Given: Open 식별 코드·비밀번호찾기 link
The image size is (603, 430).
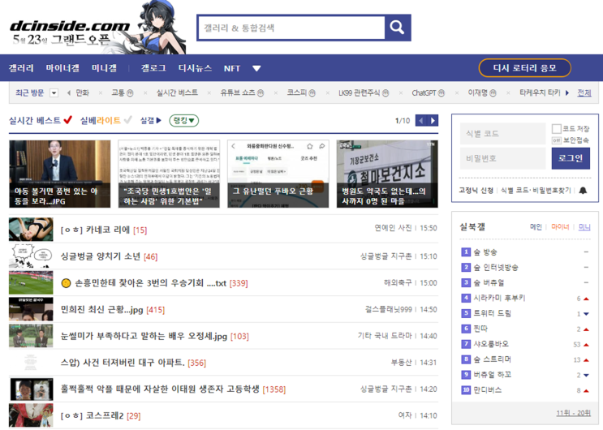Looking at the screenshot, I should click(x=536, y=191).
